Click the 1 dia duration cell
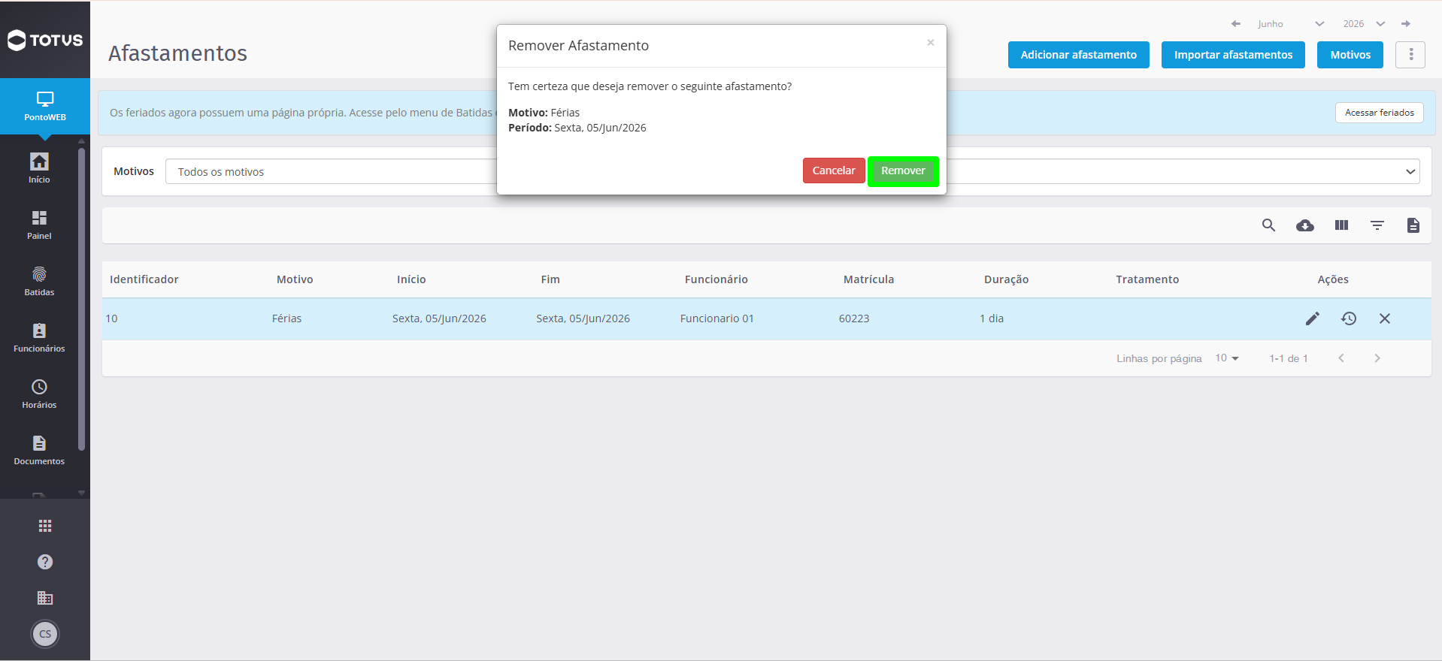This screenshot has width=1442, height=661. 992,318
